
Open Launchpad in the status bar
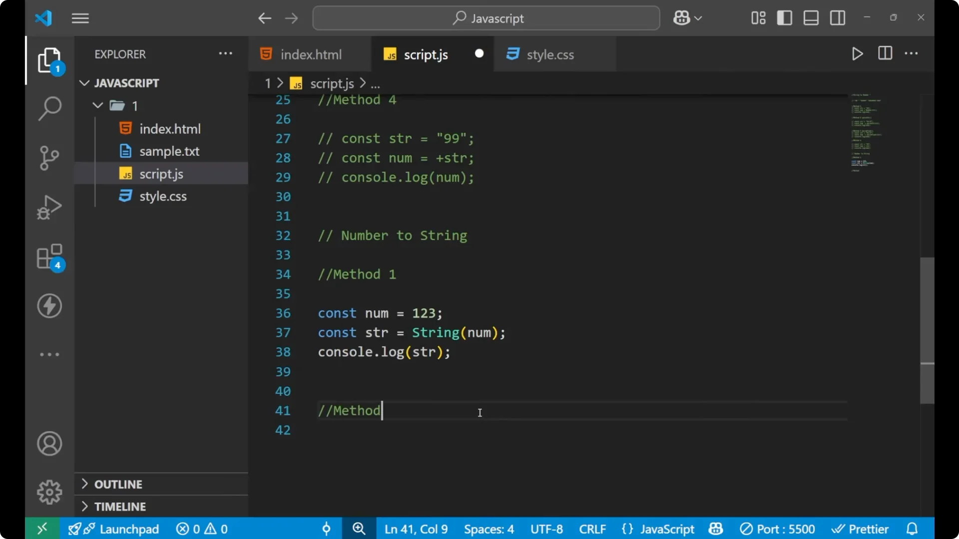[x=113, y=529]
